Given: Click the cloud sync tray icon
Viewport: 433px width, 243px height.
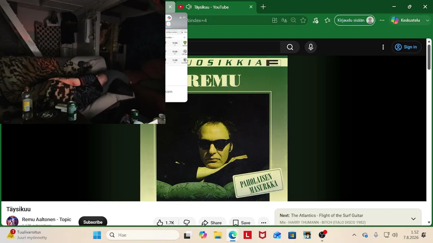Looking at the screenshot, I should click(365, 235).
